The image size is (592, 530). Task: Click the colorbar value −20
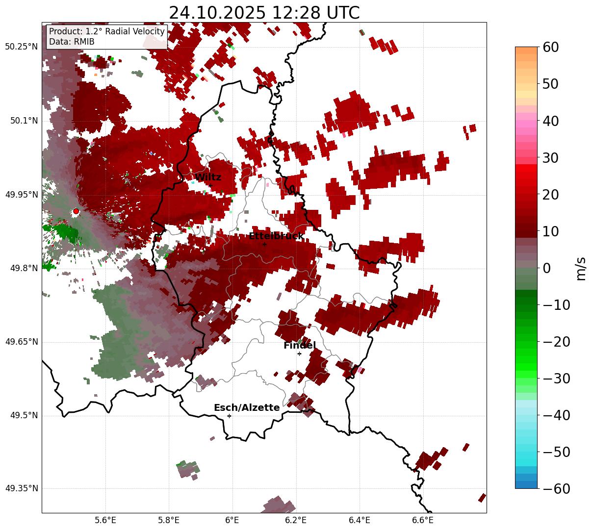556,341
